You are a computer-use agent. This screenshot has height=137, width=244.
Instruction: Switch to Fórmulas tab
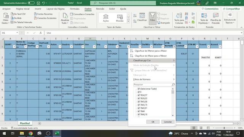(75, 9)
